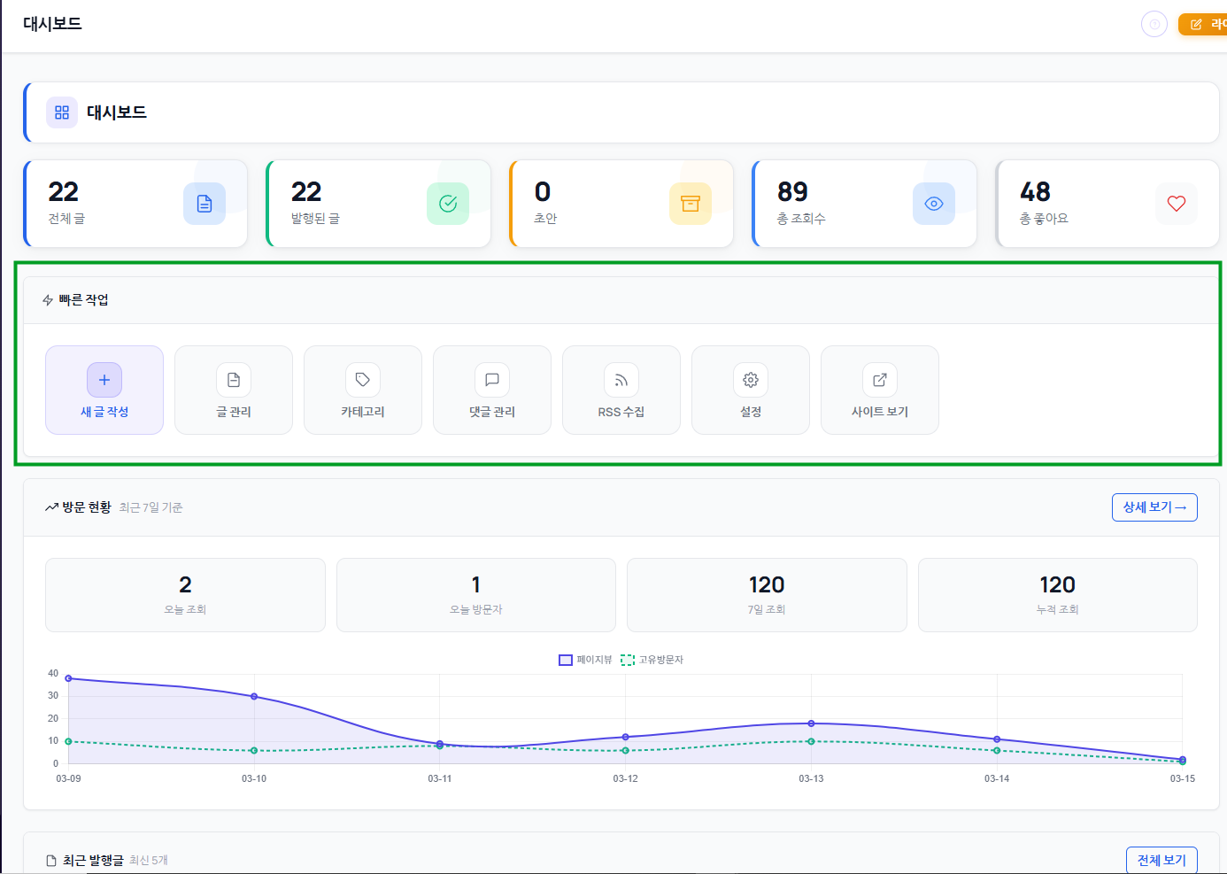Click the 오늘 조회 stat box
The width and height of the screenshot is (1227, 874).
[185, 595]
